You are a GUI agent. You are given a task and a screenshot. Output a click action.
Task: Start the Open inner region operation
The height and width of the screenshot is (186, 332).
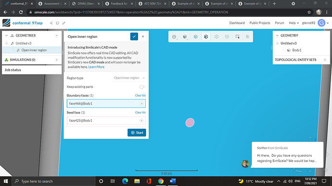(137, 133)
